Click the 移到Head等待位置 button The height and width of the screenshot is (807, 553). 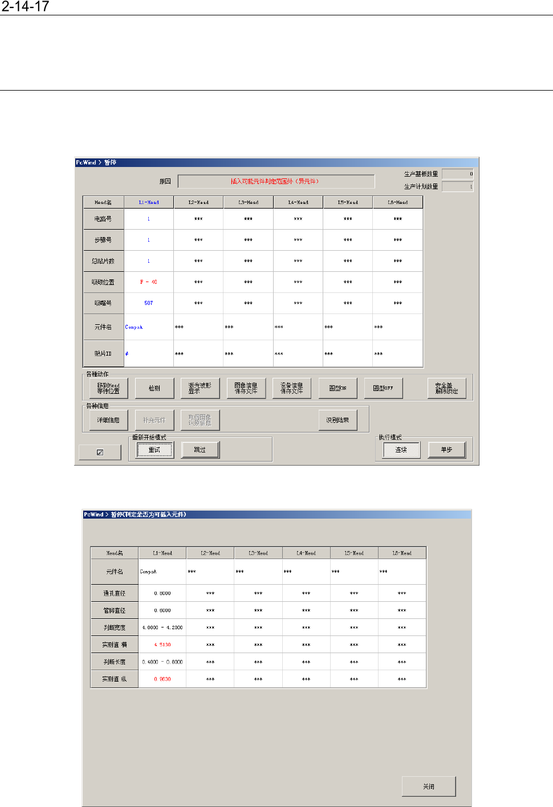coord(108,388)
